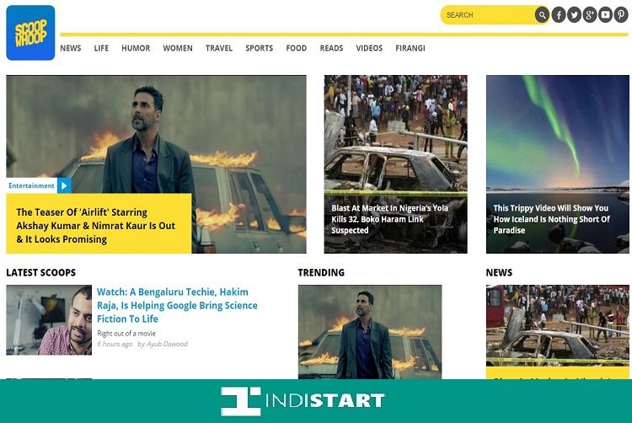
Task: Open the Sports menu item
Action: point(260,48)
